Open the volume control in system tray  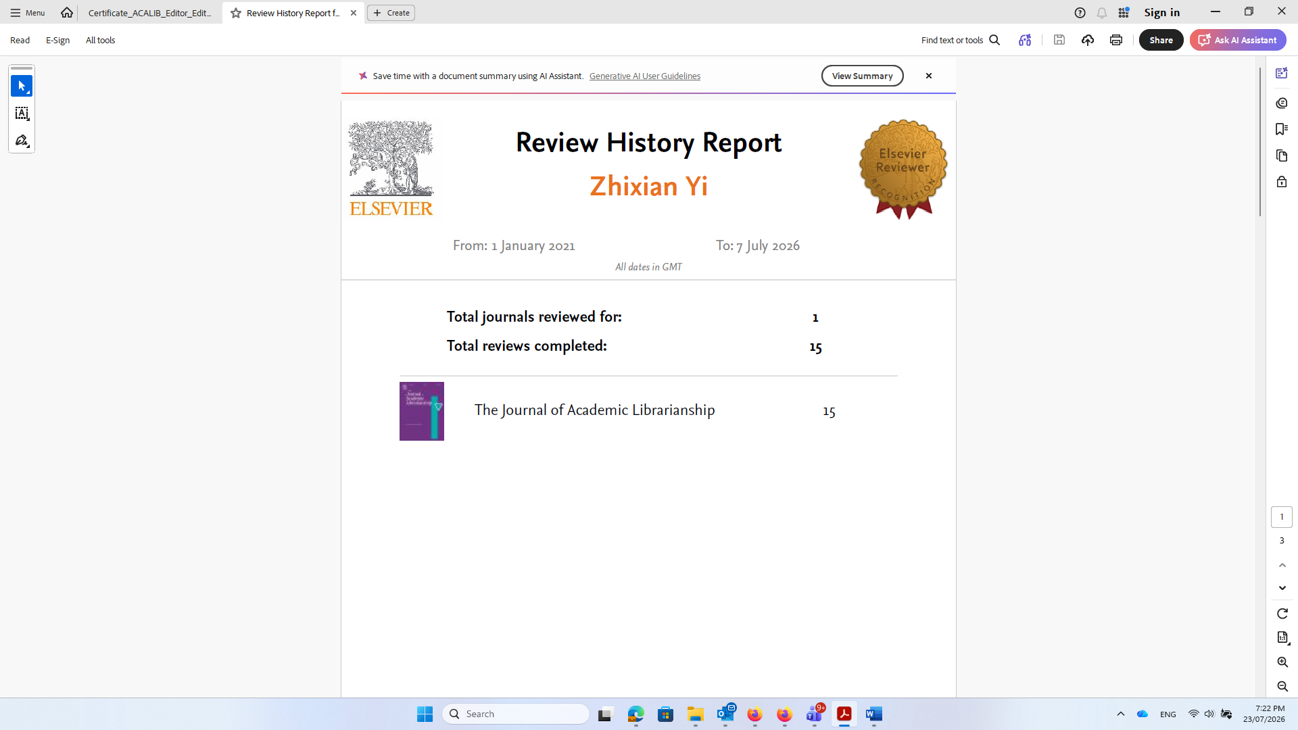[x=1209, y=714]
